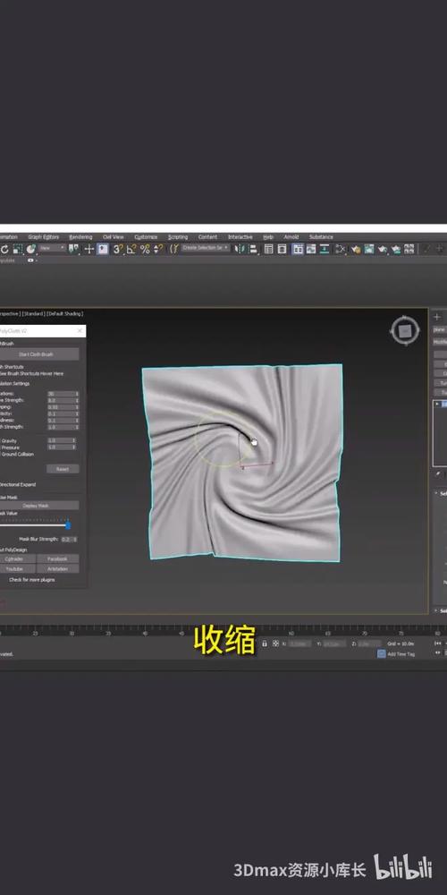Click the Reset button in PolyCloth
447x895 pixels.
(63, 469)
